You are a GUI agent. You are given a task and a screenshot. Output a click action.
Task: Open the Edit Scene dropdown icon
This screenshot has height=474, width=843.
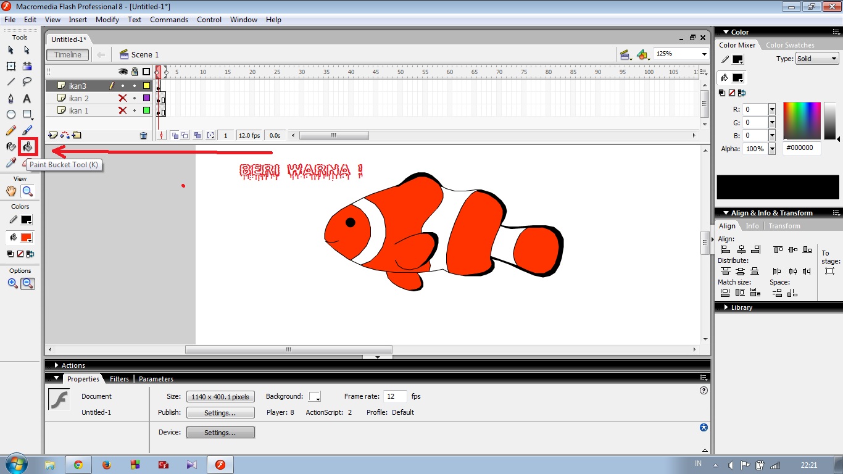(x=626, y=55)
